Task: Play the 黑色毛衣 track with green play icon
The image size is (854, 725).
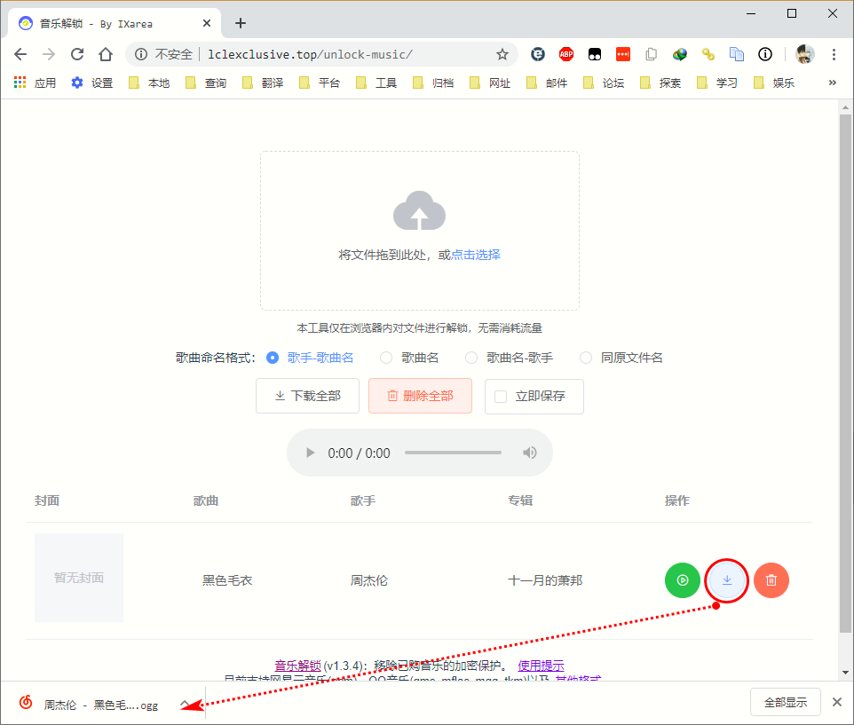Action: (x=682, y=579)
